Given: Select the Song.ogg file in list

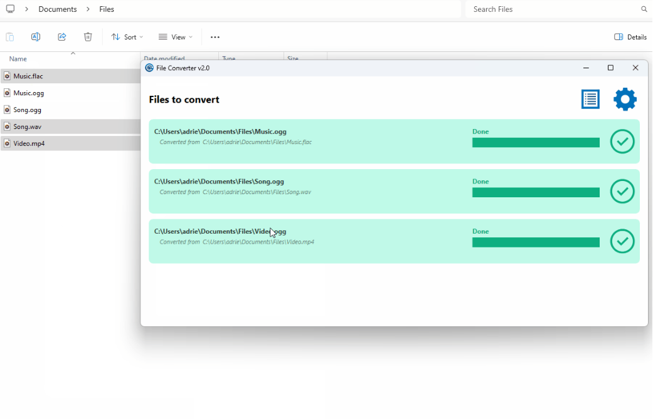Looking at the screenshot, I should 28,110.
